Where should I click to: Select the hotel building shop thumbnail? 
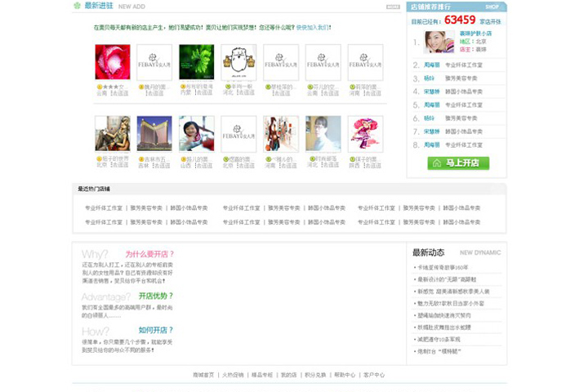click(154, 133)
